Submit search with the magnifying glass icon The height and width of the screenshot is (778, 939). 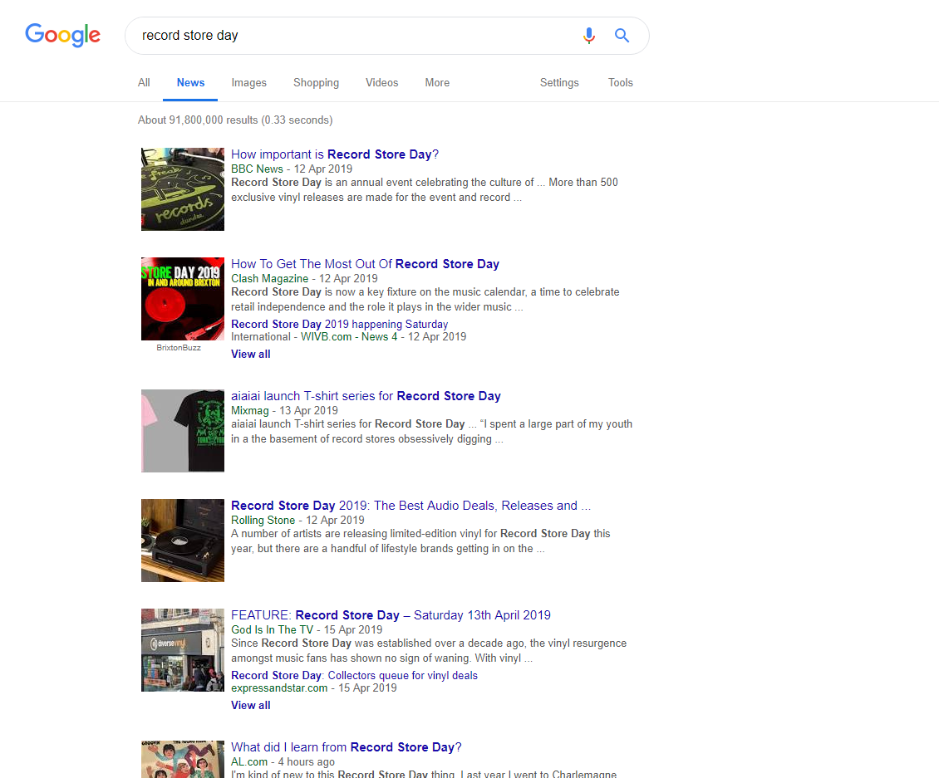click(x=622, y=36)
